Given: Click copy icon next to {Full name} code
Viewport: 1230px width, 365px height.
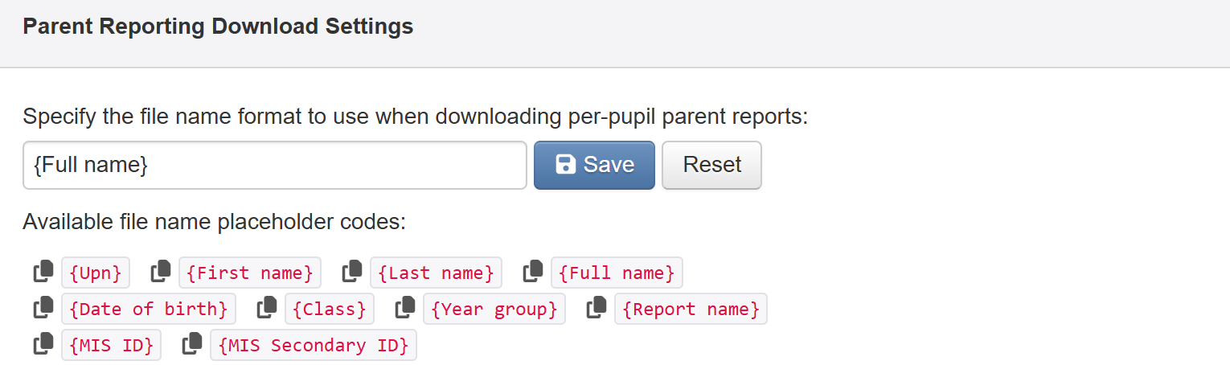Looking at the screenshot, I should [x=533, y=272].
